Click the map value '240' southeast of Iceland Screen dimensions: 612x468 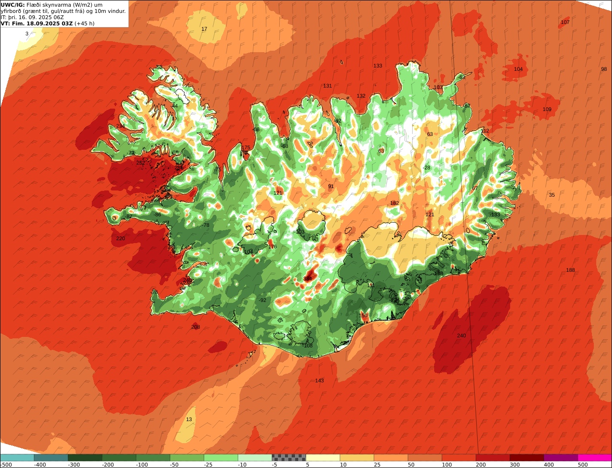461,335
